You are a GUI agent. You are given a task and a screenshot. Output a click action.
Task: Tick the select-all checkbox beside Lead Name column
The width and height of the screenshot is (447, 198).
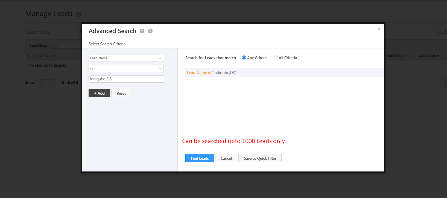pos(31,56)
